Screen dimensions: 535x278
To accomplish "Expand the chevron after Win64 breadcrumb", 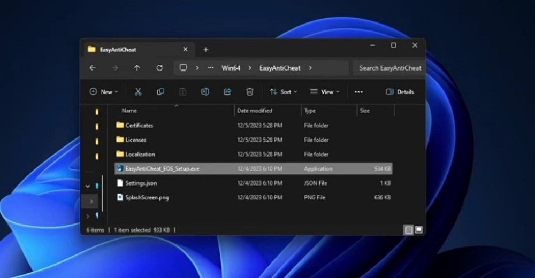I will point(250,68).
